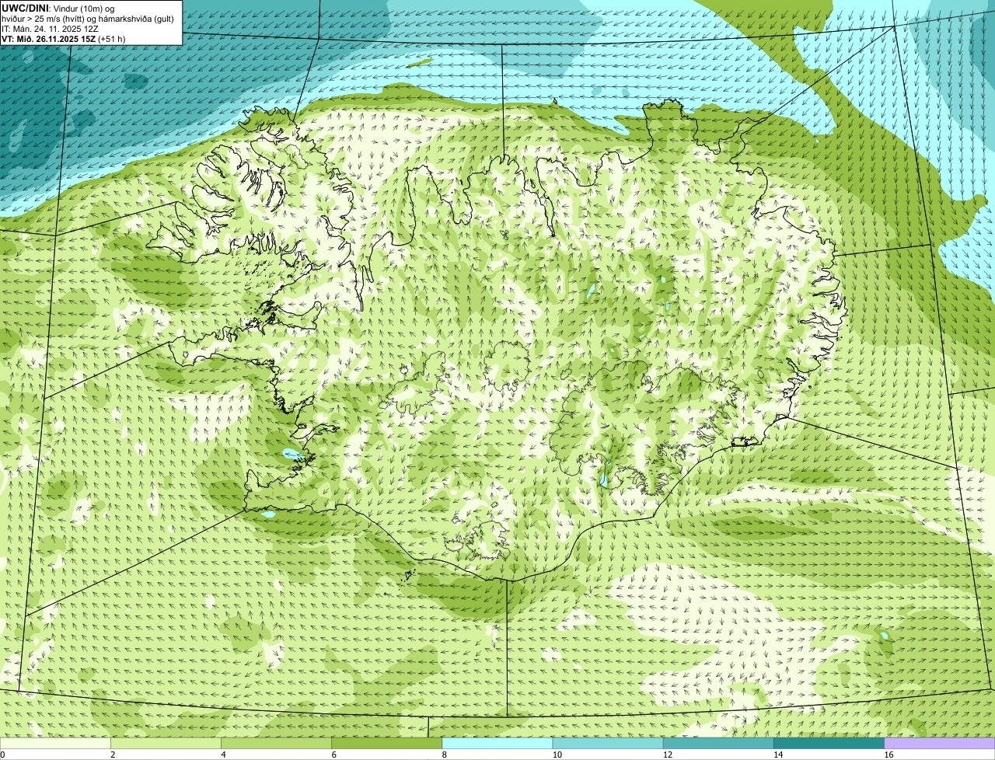Click the scale label '0'

[2, 755]
